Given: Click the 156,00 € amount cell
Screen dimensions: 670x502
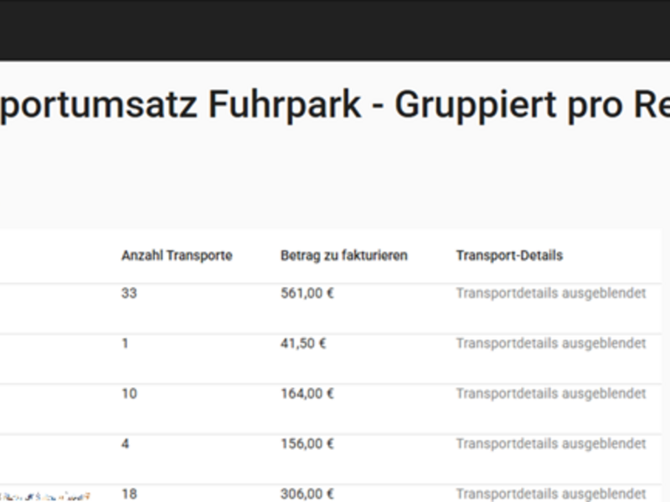Looking at the screenshot, I should coord(307,444).
